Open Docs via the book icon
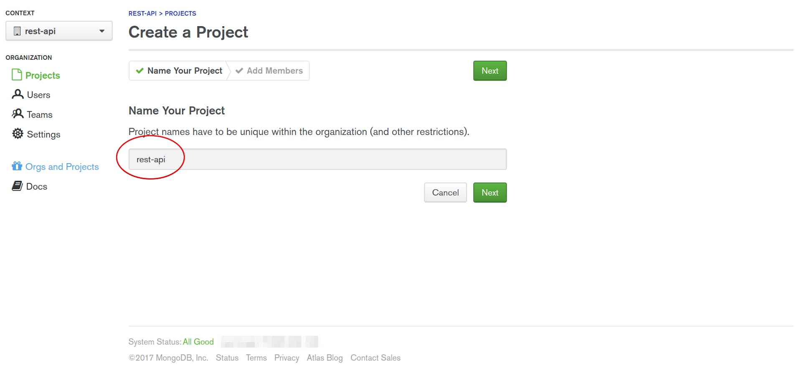 pyautogui.click(x=17, y=186)
